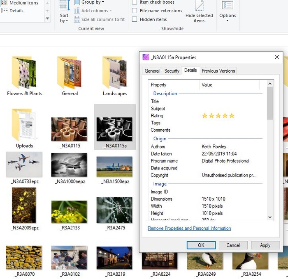288x279 pixels.
Task: Enable Item check boxes option
Action: pos(135,2)
